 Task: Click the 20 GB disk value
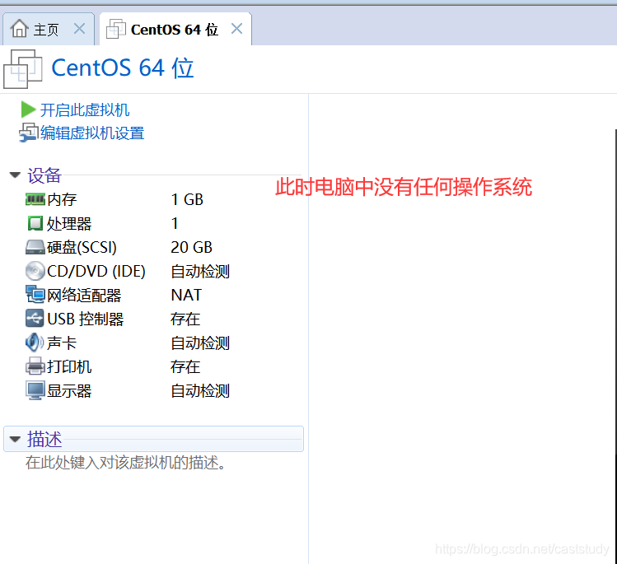point(191,247)
